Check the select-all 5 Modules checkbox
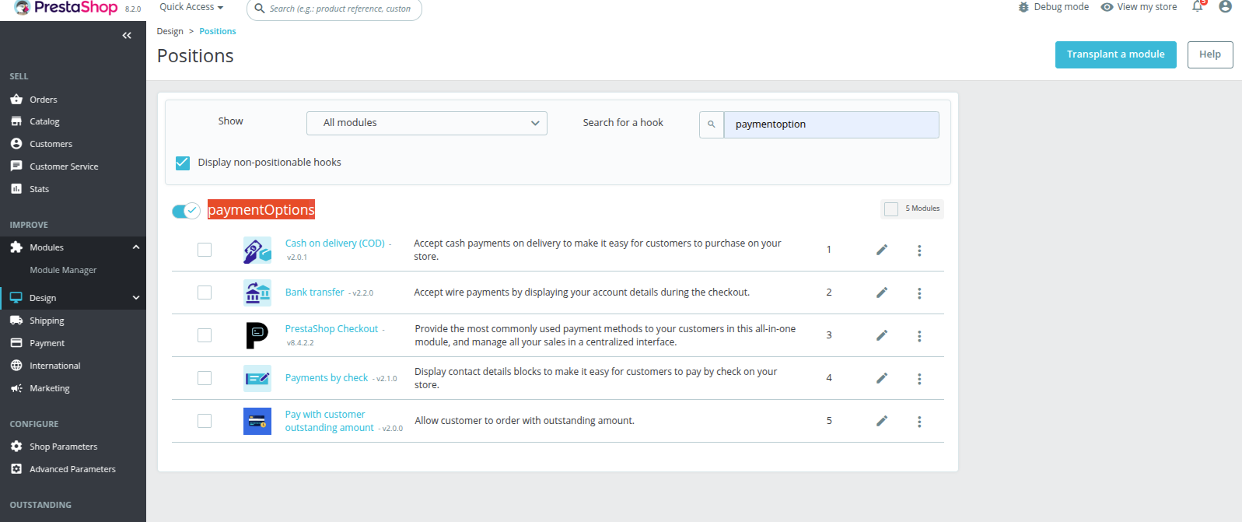Screen dimensions: 1242x522 point(891,208)
